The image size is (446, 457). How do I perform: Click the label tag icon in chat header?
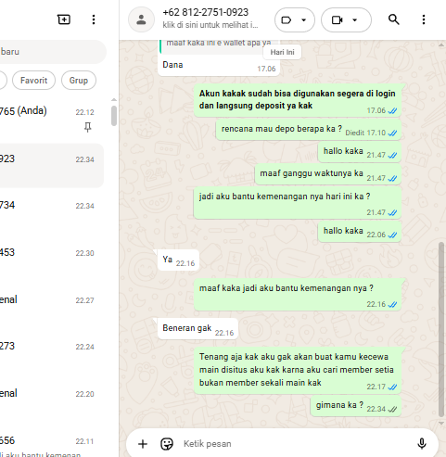(287, 20)
